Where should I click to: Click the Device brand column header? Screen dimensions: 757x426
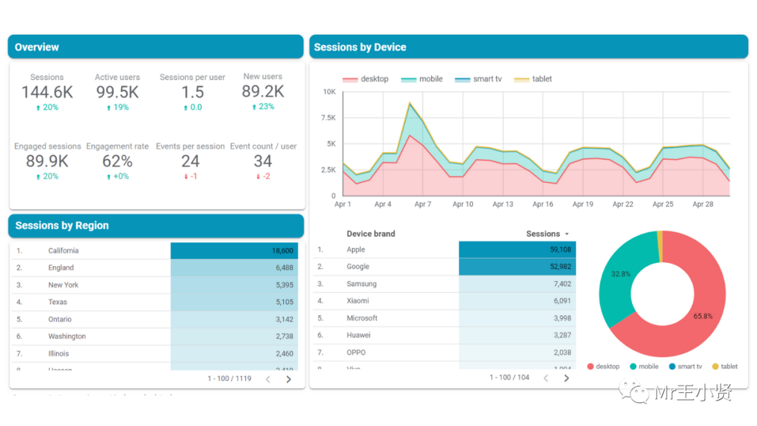point(371,233)
